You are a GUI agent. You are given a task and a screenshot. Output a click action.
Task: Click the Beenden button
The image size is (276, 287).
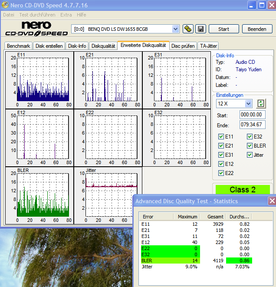(257, 29)
